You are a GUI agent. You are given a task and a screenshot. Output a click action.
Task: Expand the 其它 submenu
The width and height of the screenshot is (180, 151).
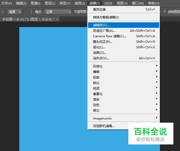[x=124, y=110]
